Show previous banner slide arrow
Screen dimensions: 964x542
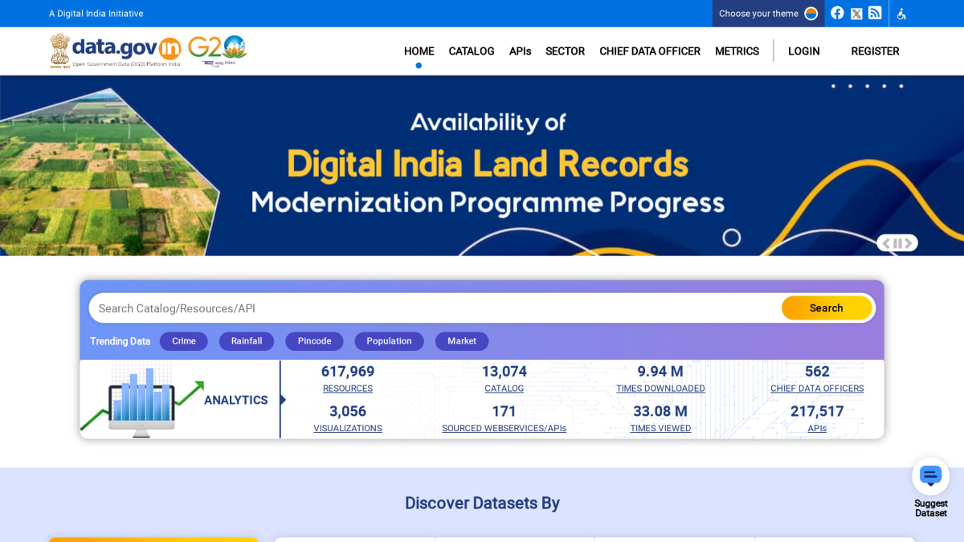pos(886,243)
